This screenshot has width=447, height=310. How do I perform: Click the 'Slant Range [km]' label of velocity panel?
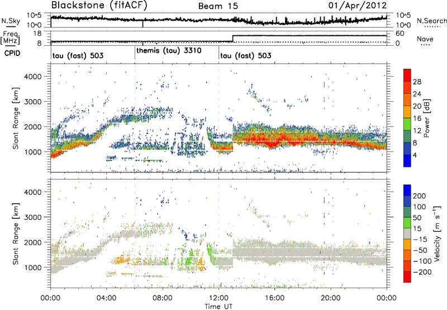[x=16, y=233]
